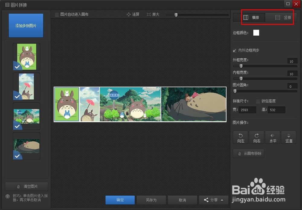The width and height of the screenshot is (302, 210).
Task: Flip image horizontally with 水平
Action: pos(273,137)
